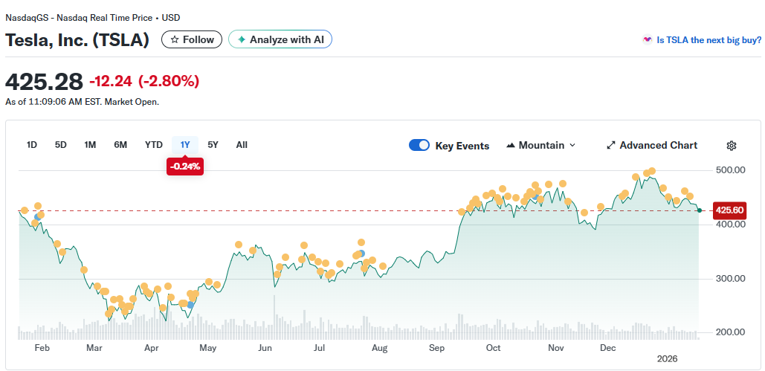Select the 1D chart range
This screenshot has height=371, width=765.
click(32, 145)
